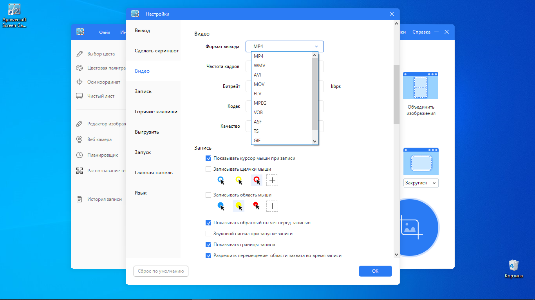Click the webcam icon in sidebar
535x300 pixels.
(80, 139)
